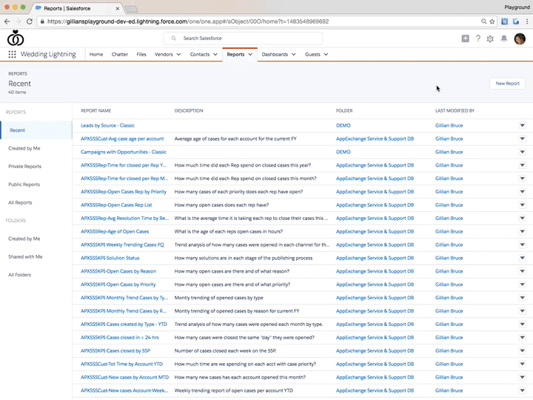Select Recent in the reports sidebar
The height and width of the screenshot is (400, 533).
[36, 130]
